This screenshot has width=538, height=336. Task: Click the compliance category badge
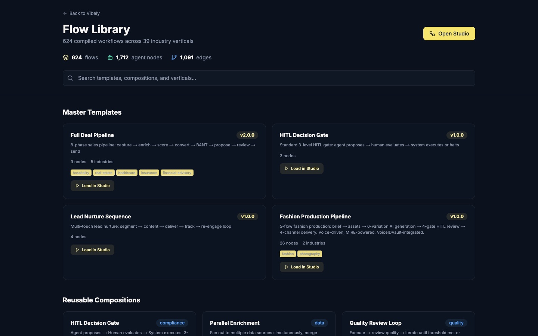point(172,323)
